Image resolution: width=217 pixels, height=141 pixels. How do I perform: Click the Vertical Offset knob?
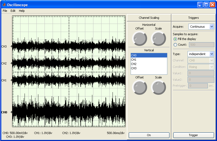pyautogui.click(x=140, y=87)
